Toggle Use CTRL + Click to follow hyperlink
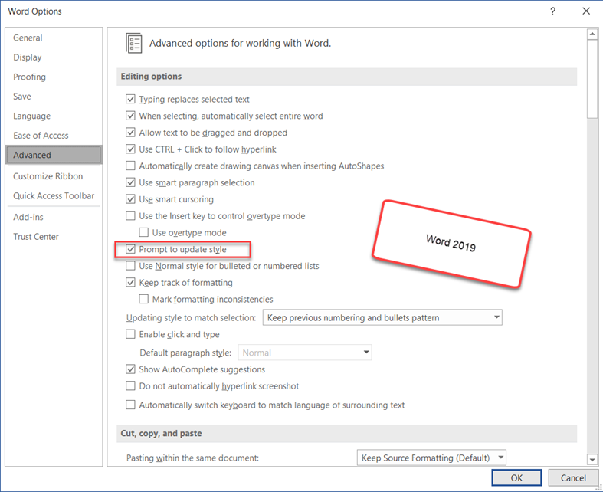The height and width of the screenshot is (492, 603). 131,149
